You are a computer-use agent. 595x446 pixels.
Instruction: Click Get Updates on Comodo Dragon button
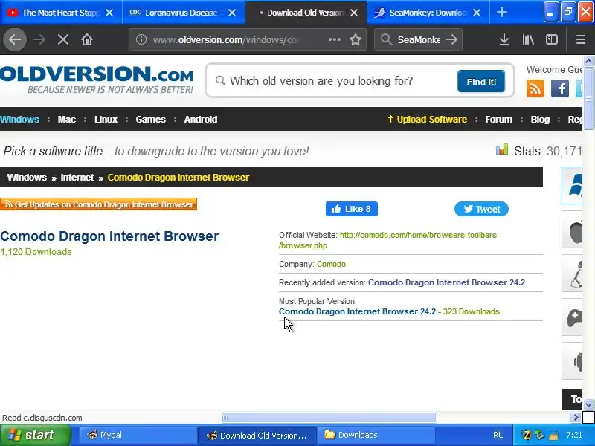(99, 204)
